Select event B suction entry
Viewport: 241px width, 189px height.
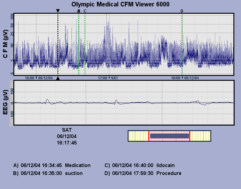click(x=48, y=173)
